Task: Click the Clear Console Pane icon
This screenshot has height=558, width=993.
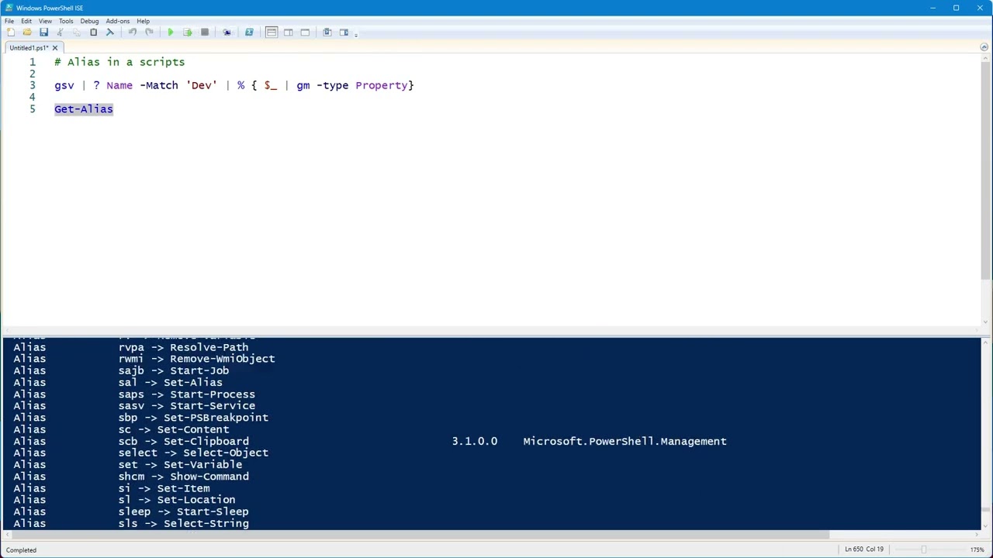Action: (x=110, y=33)
